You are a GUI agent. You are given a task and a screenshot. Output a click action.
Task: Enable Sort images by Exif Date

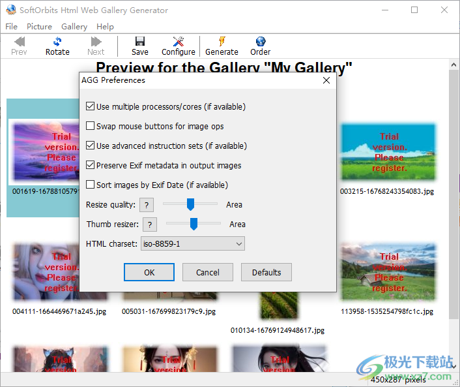point(90,185)
